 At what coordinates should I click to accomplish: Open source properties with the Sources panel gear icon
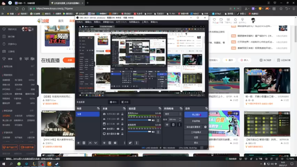coord(115,143)
